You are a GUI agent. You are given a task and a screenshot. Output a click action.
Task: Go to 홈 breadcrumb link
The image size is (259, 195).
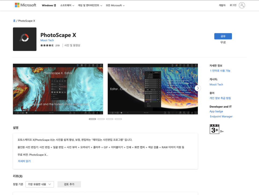pyautogui.click(x=14, y=21)
